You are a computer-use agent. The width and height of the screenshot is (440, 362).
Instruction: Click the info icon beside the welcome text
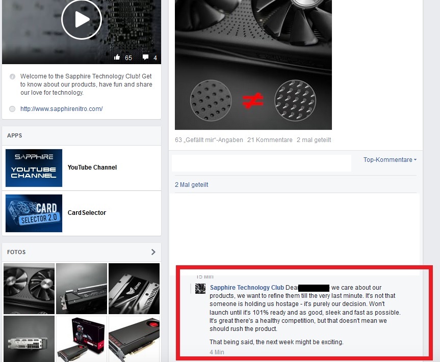pyautogui.click(x=12, y=76)
